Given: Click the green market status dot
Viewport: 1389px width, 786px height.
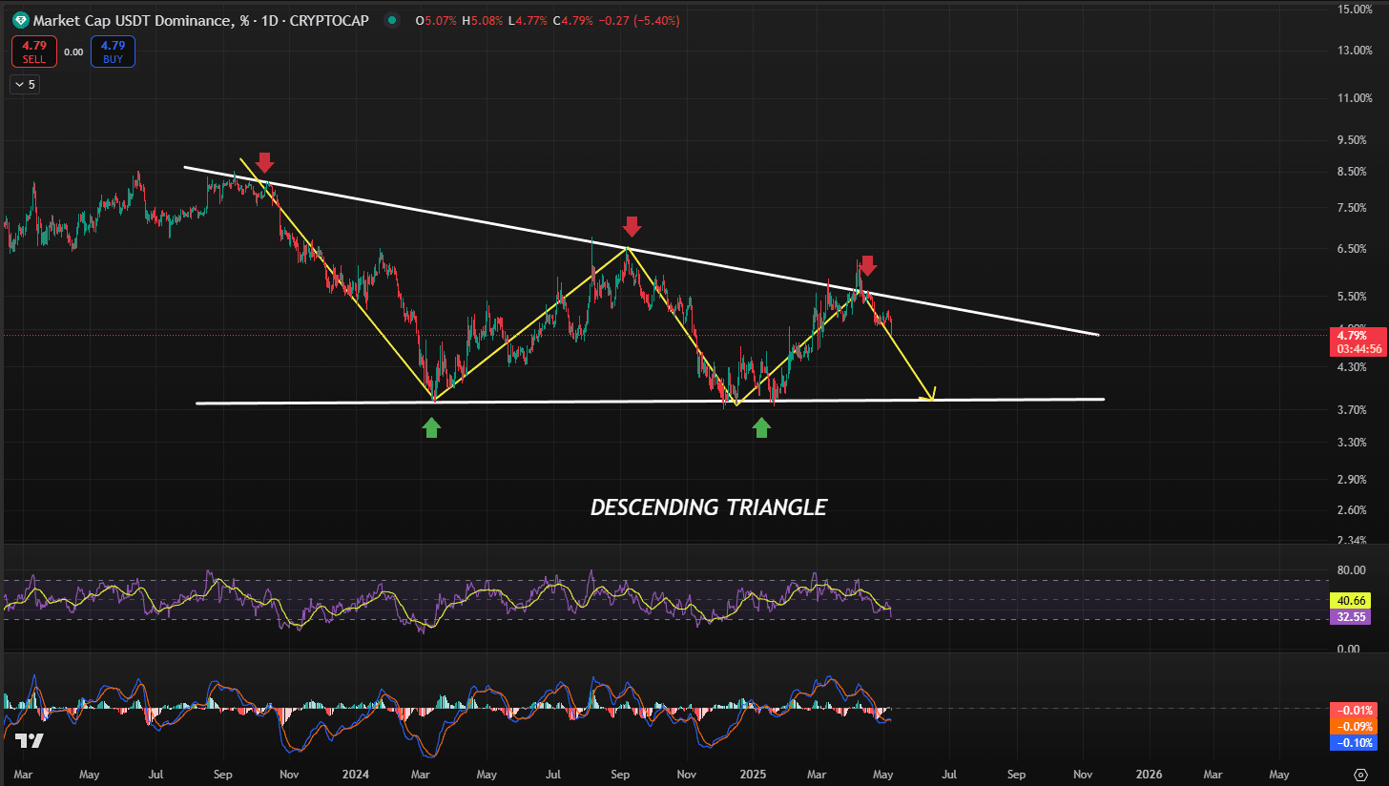Looking at the screenshot, I should click(392, 20).
